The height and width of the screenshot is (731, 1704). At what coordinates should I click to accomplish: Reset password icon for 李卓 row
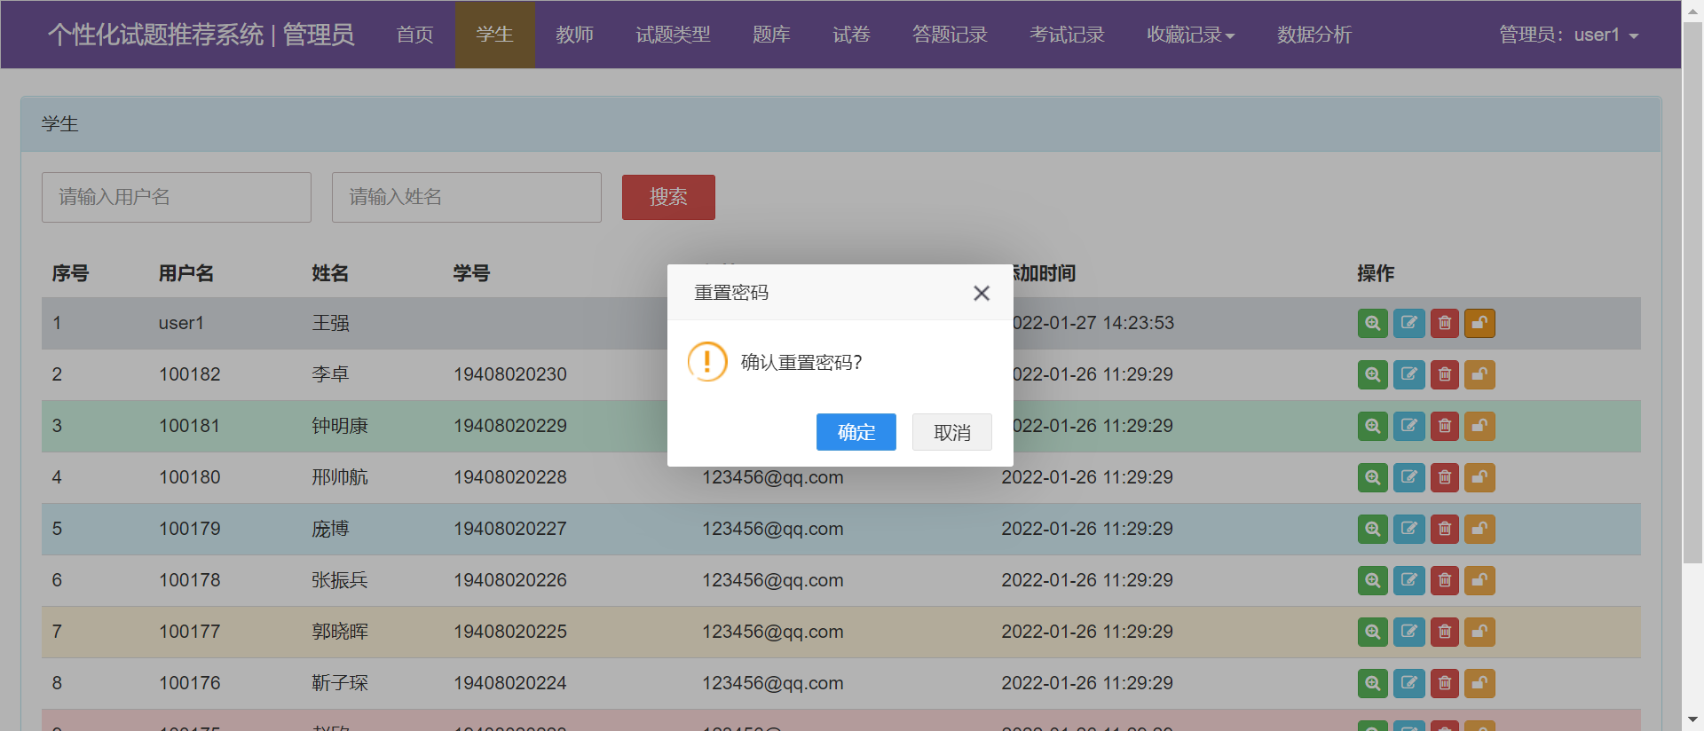(x=1479, y=374)
